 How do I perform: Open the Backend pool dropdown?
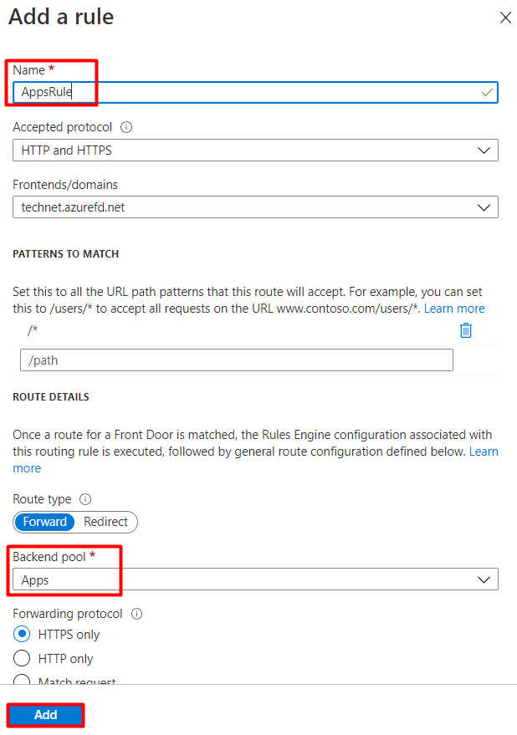click(255, 579)
